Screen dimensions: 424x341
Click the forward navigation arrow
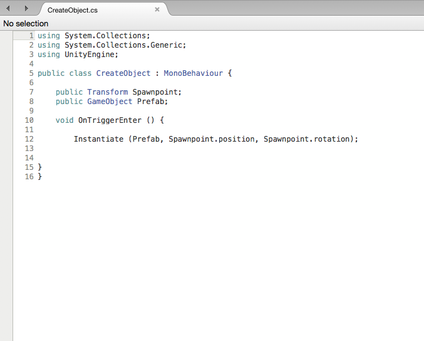tap(26, 8)
